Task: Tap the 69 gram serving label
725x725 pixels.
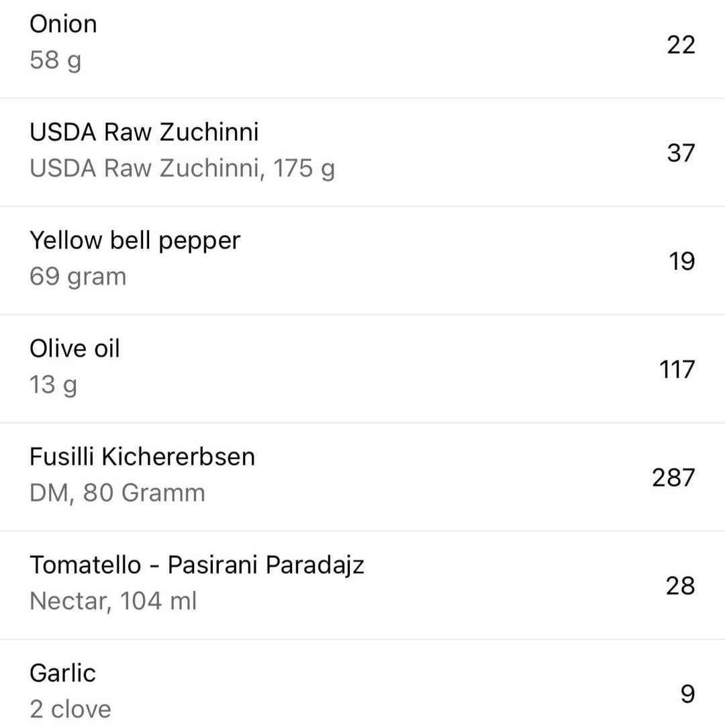Action: pyautogui.click(x=78, y=277)
